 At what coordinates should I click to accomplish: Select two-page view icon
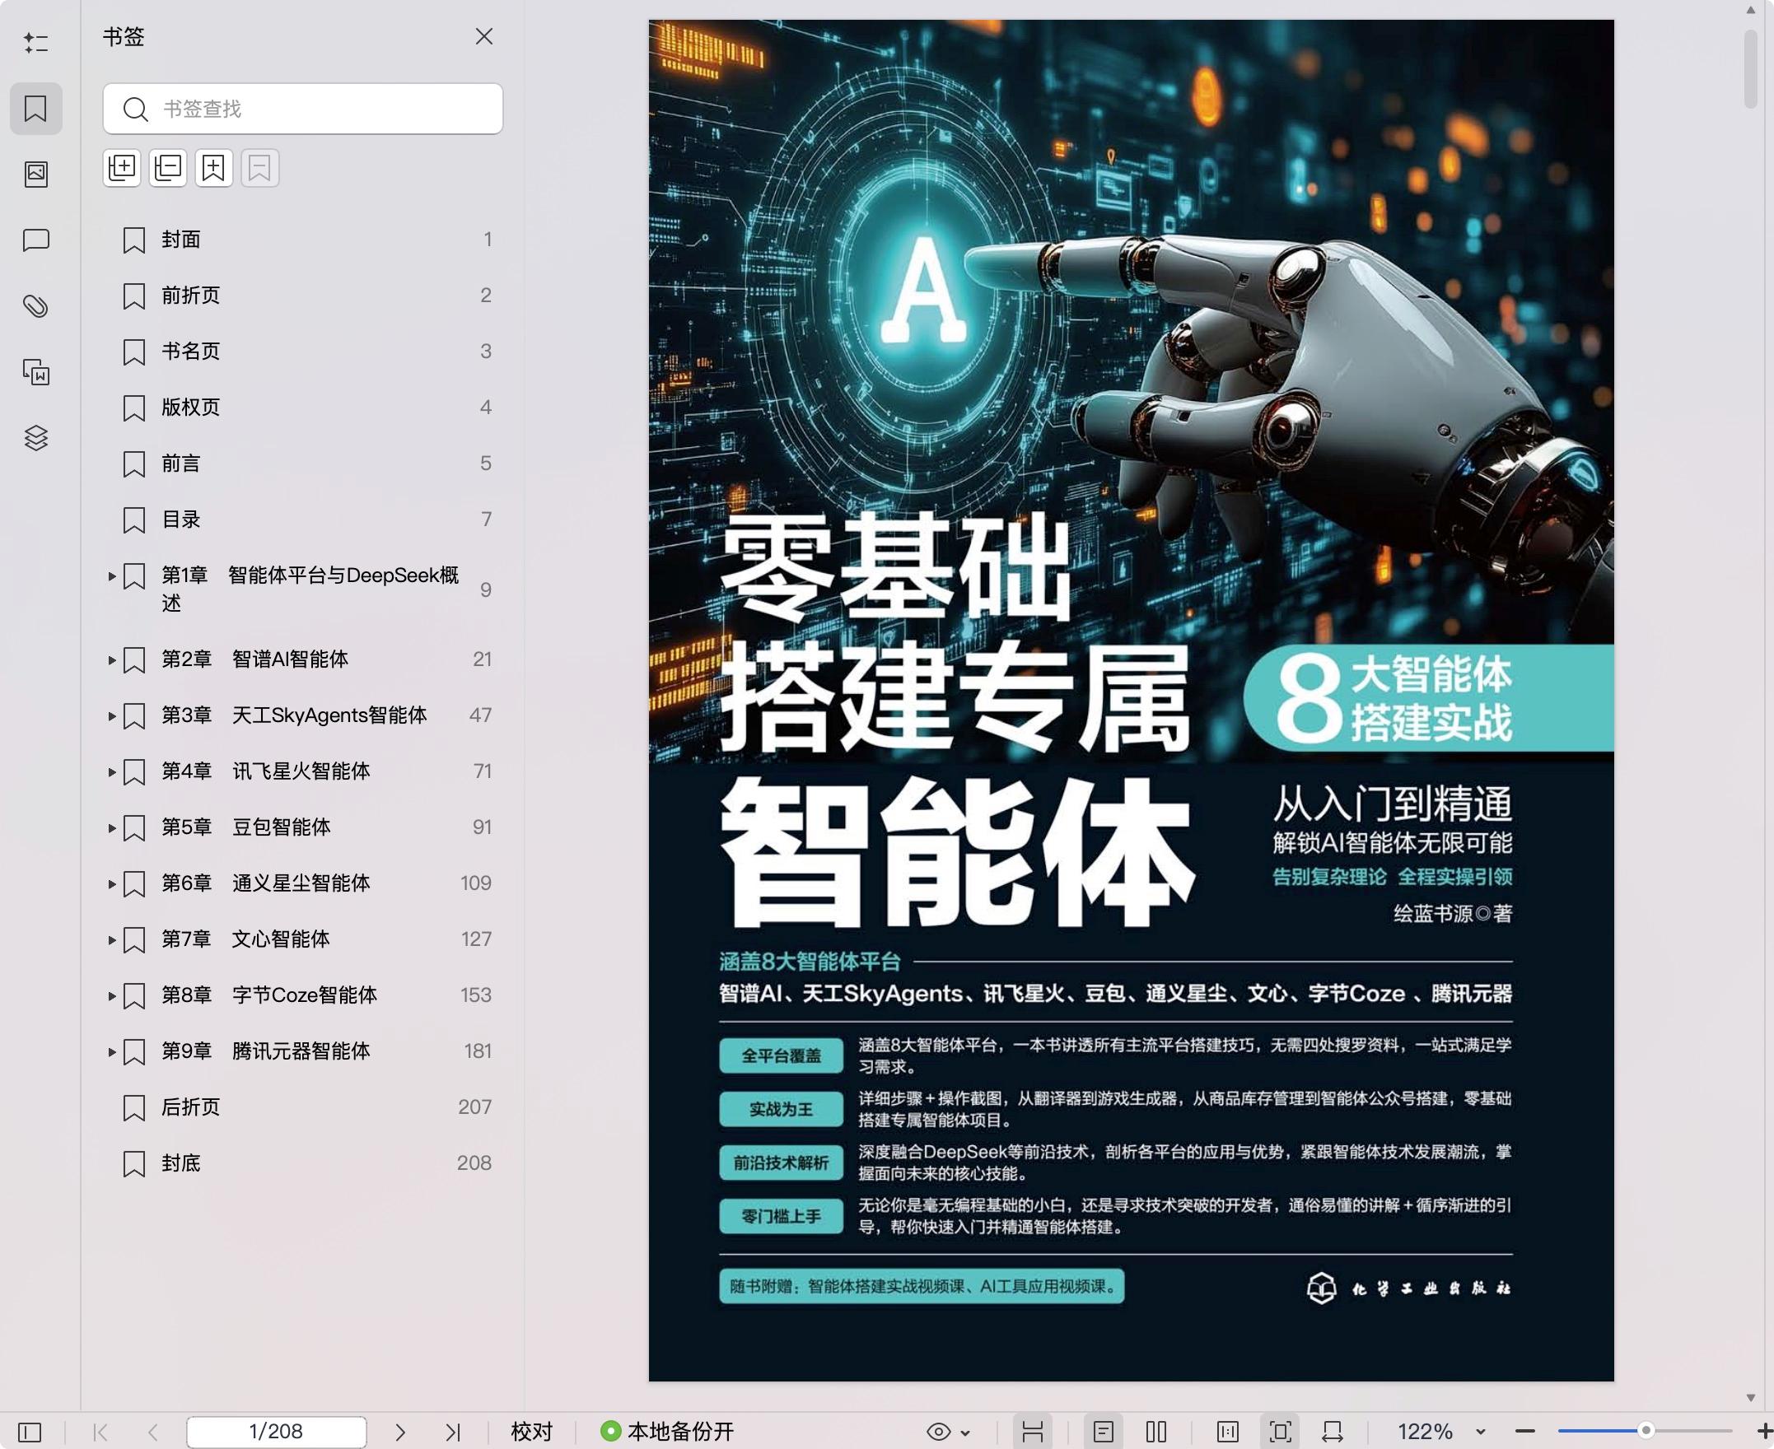(x=1156, y=1433)
